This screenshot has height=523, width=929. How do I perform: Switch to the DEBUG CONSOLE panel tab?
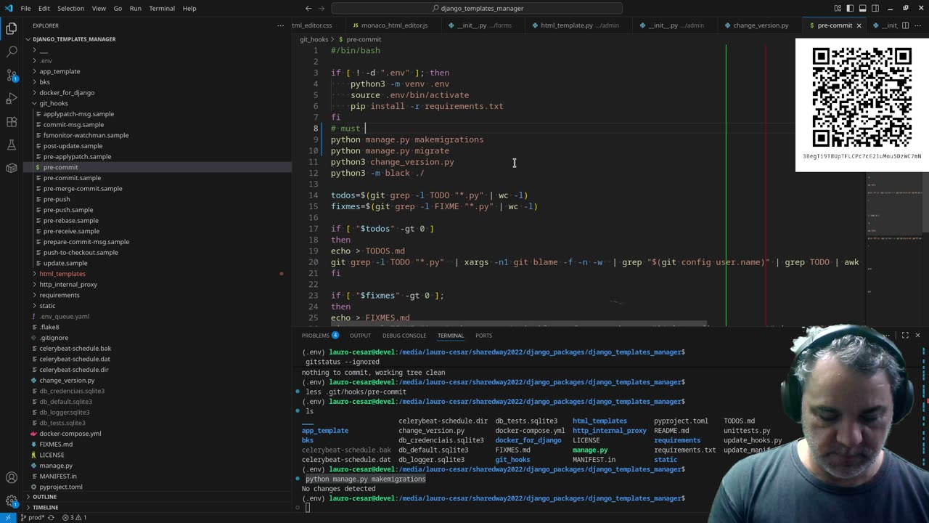[x=404, y=336]
